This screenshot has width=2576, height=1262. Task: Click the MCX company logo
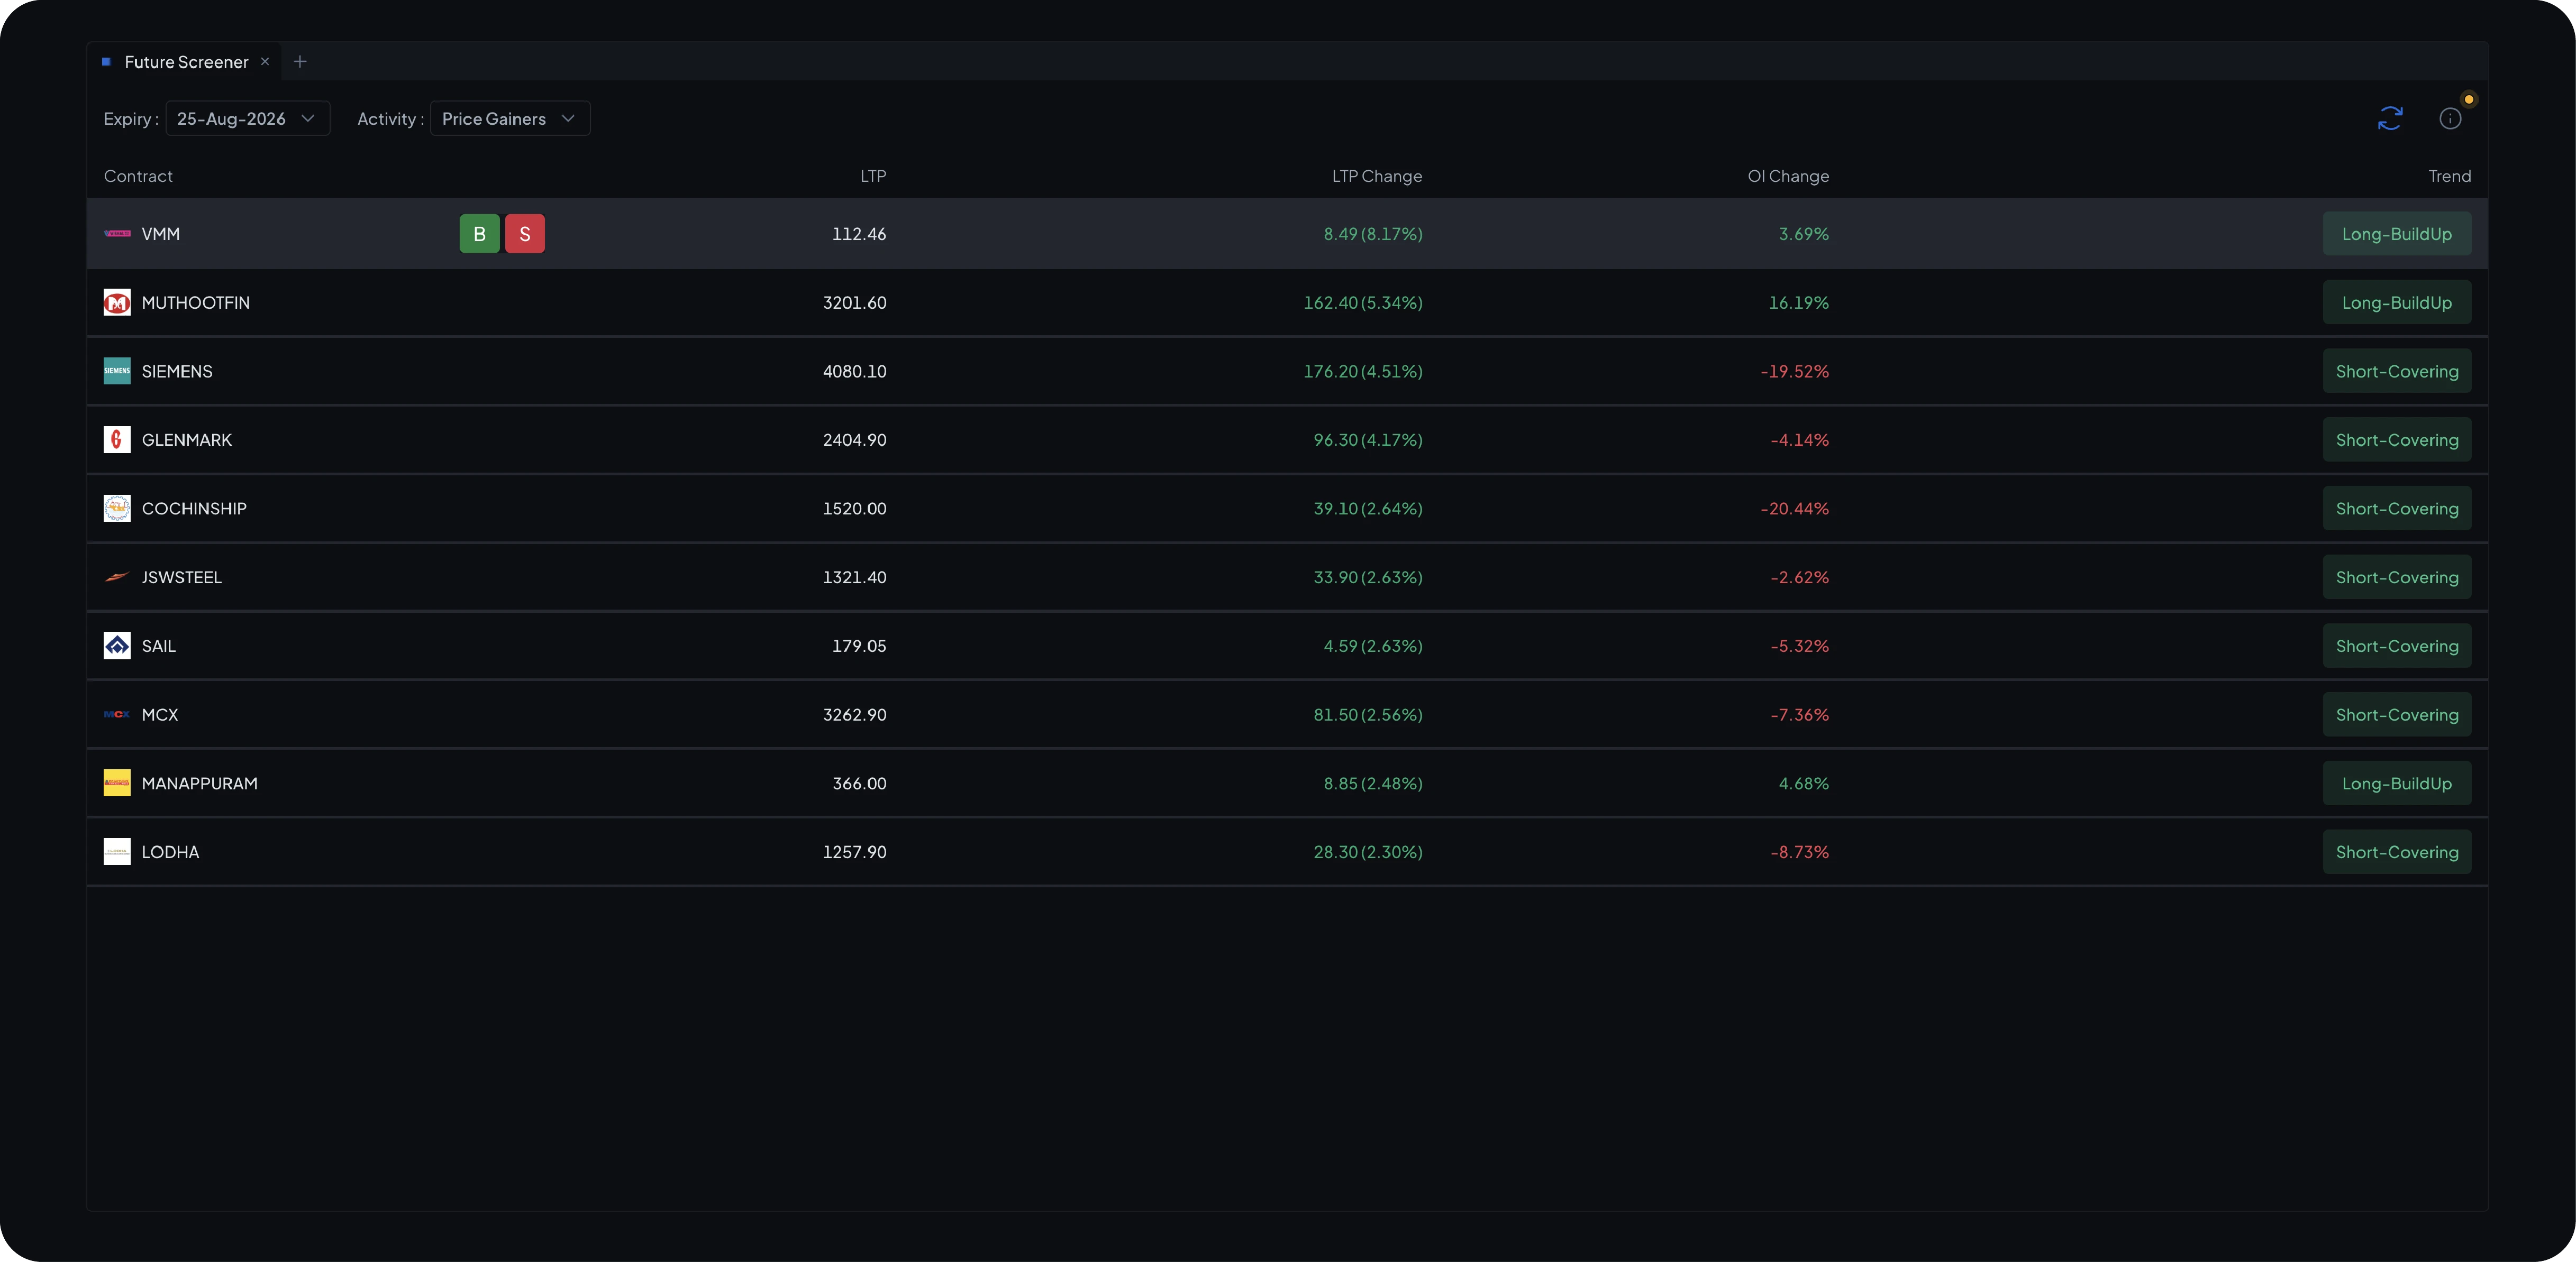pyautogui.click(x=117, y=714)
